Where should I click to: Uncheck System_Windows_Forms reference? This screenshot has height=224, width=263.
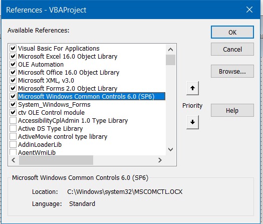click(x=13, y=105)
